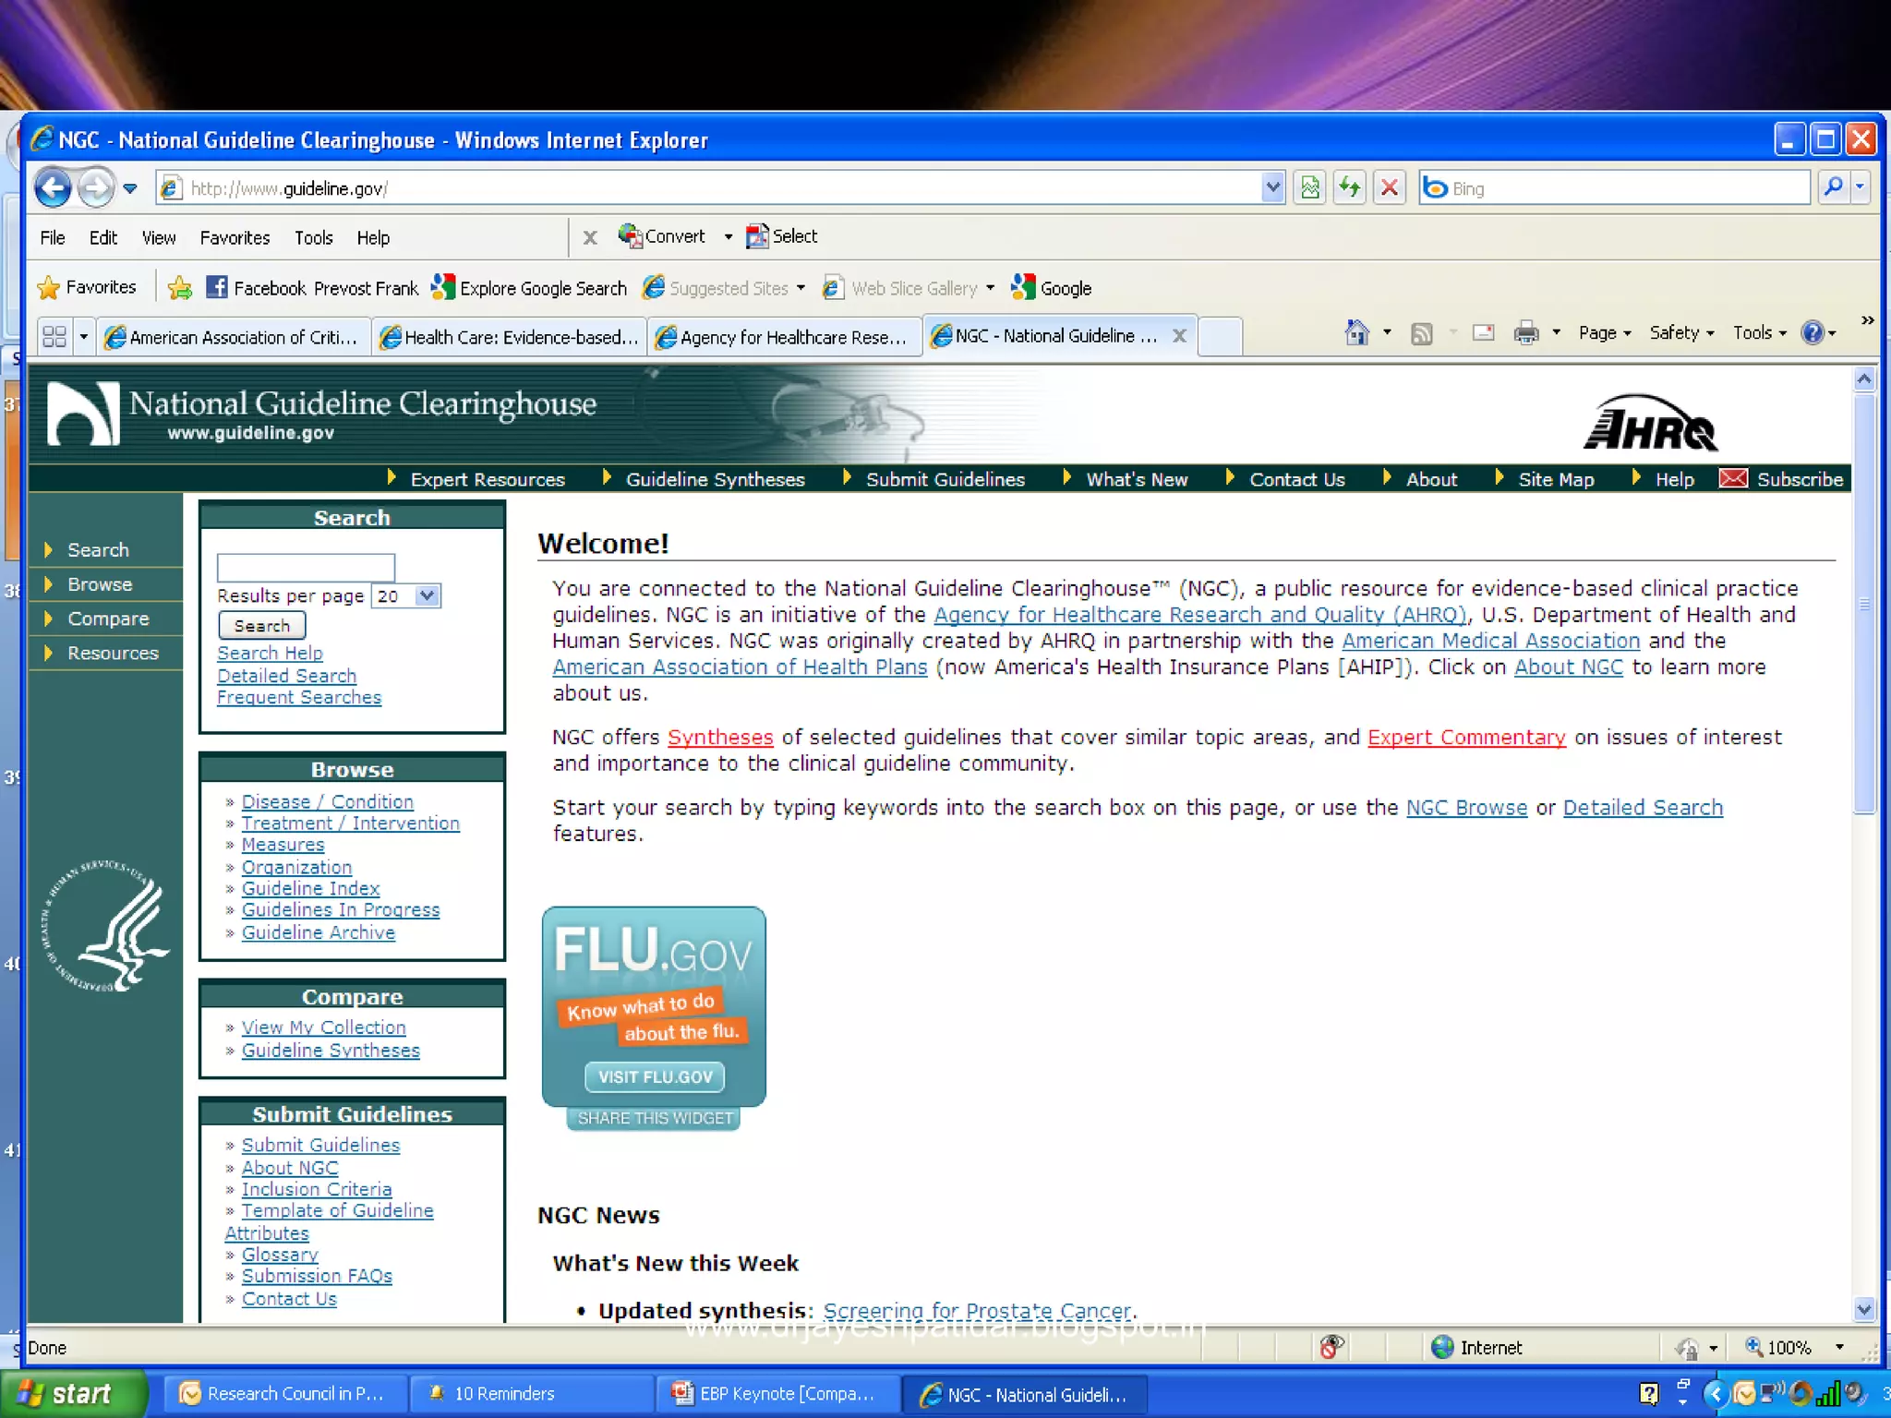Open the Compare item in left sidebar
Image resolution: width=1891 pixels, height=1418 pixels.
(108, 619)
